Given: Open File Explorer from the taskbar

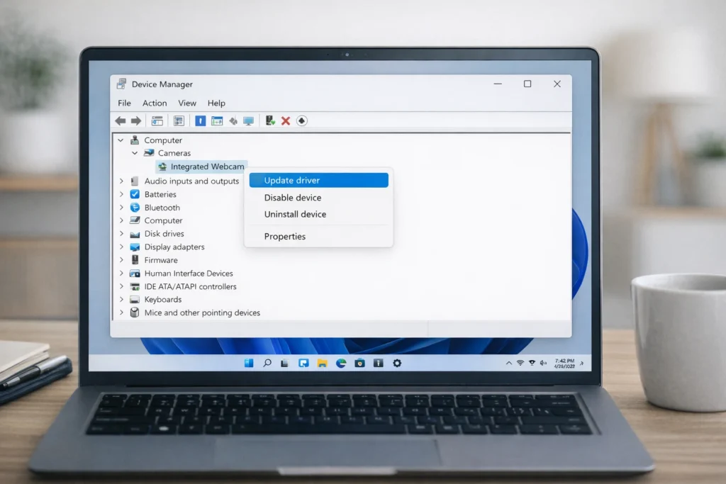Looking at the screenshot, I should [x=322, y=363].
